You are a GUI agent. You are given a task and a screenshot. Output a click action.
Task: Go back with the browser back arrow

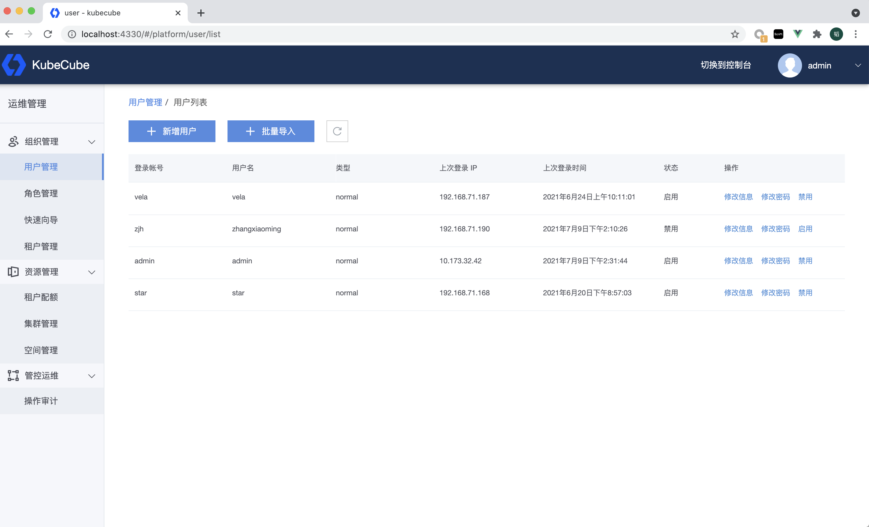(9, 34)
